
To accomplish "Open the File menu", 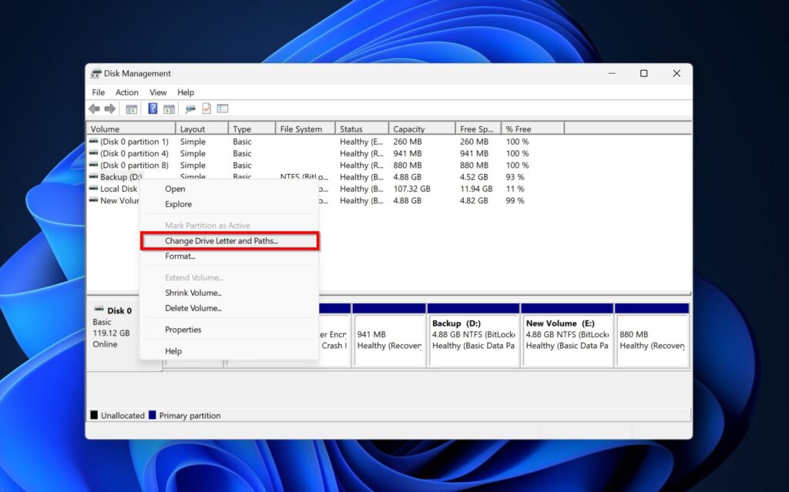I will pyautogui.click(x=98, y=92).
